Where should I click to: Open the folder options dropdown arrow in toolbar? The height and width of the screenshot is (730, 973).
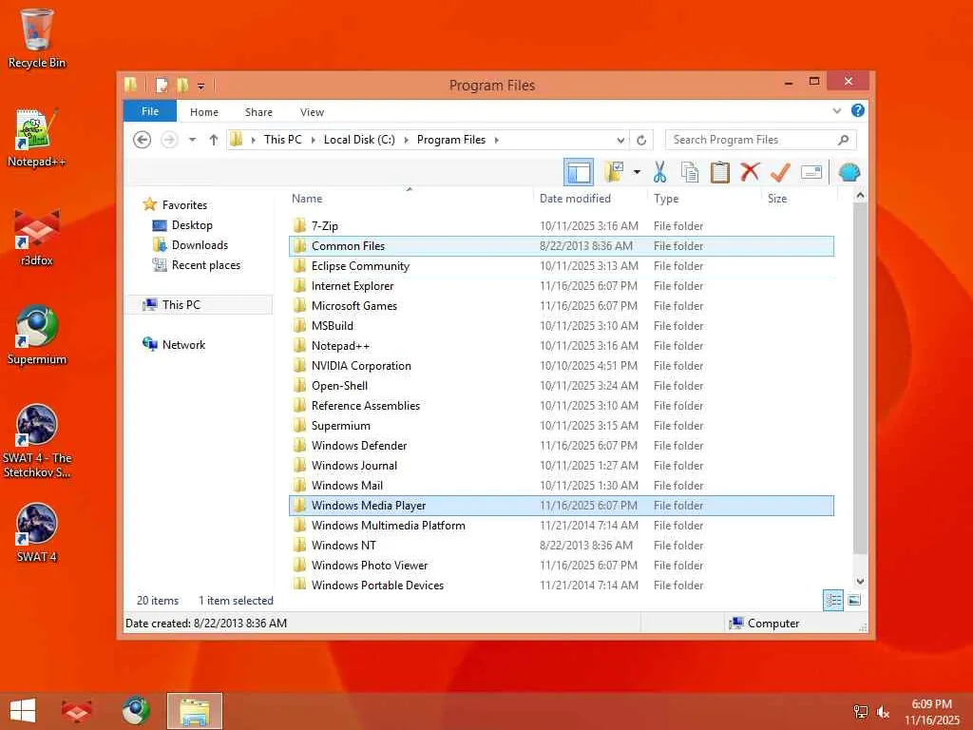click(637, 172)
